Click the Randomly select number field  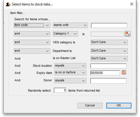[60, 90]
